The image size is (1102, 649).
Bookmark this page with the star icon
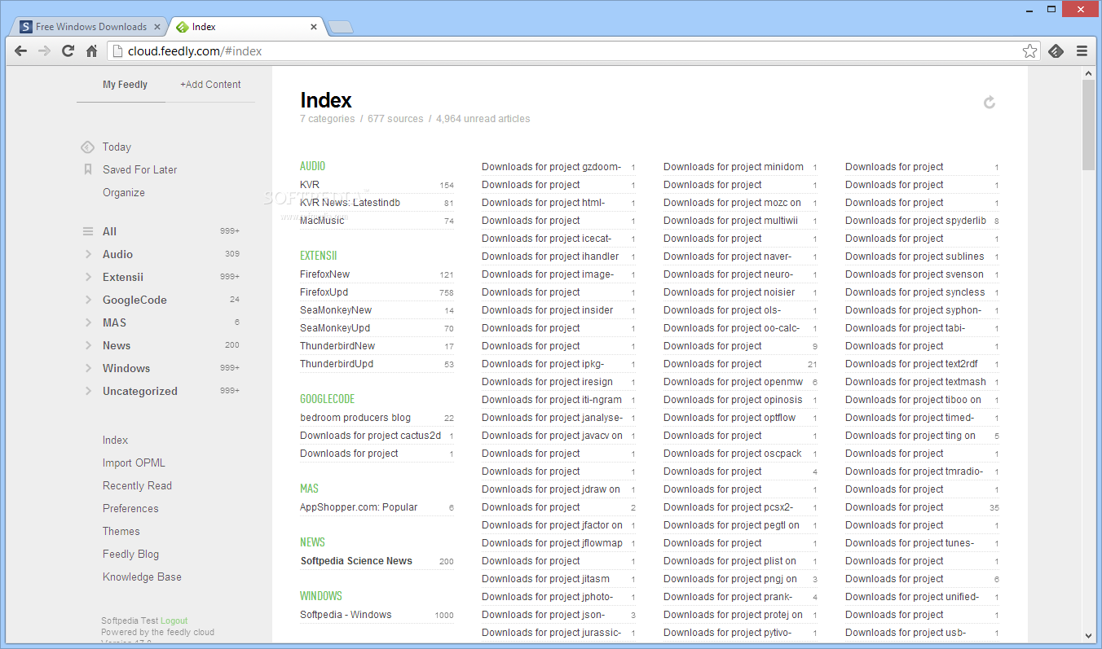1030,50
